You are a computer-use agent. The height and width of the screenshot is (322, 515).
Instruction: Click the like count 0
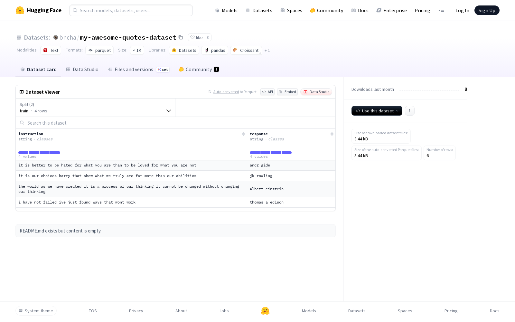point(208,37)
